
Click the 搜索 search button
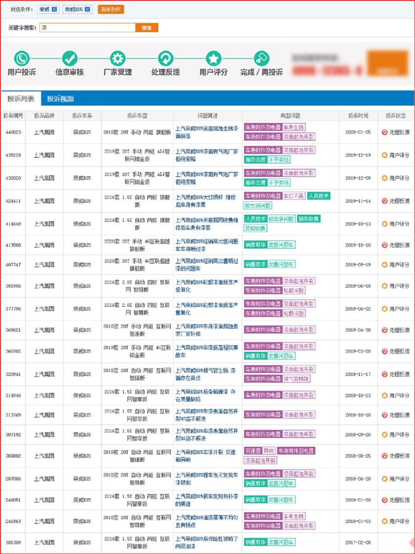(147, 28)
